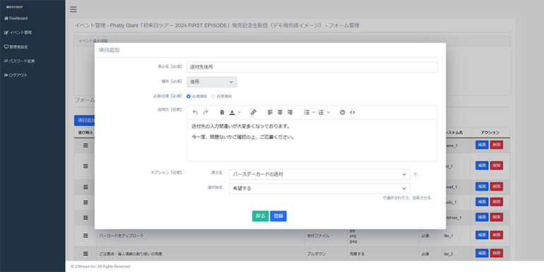This screenshot has height=272, width=544.
Task: Click 削除 for the address_1 row
Action: [497, 217]
